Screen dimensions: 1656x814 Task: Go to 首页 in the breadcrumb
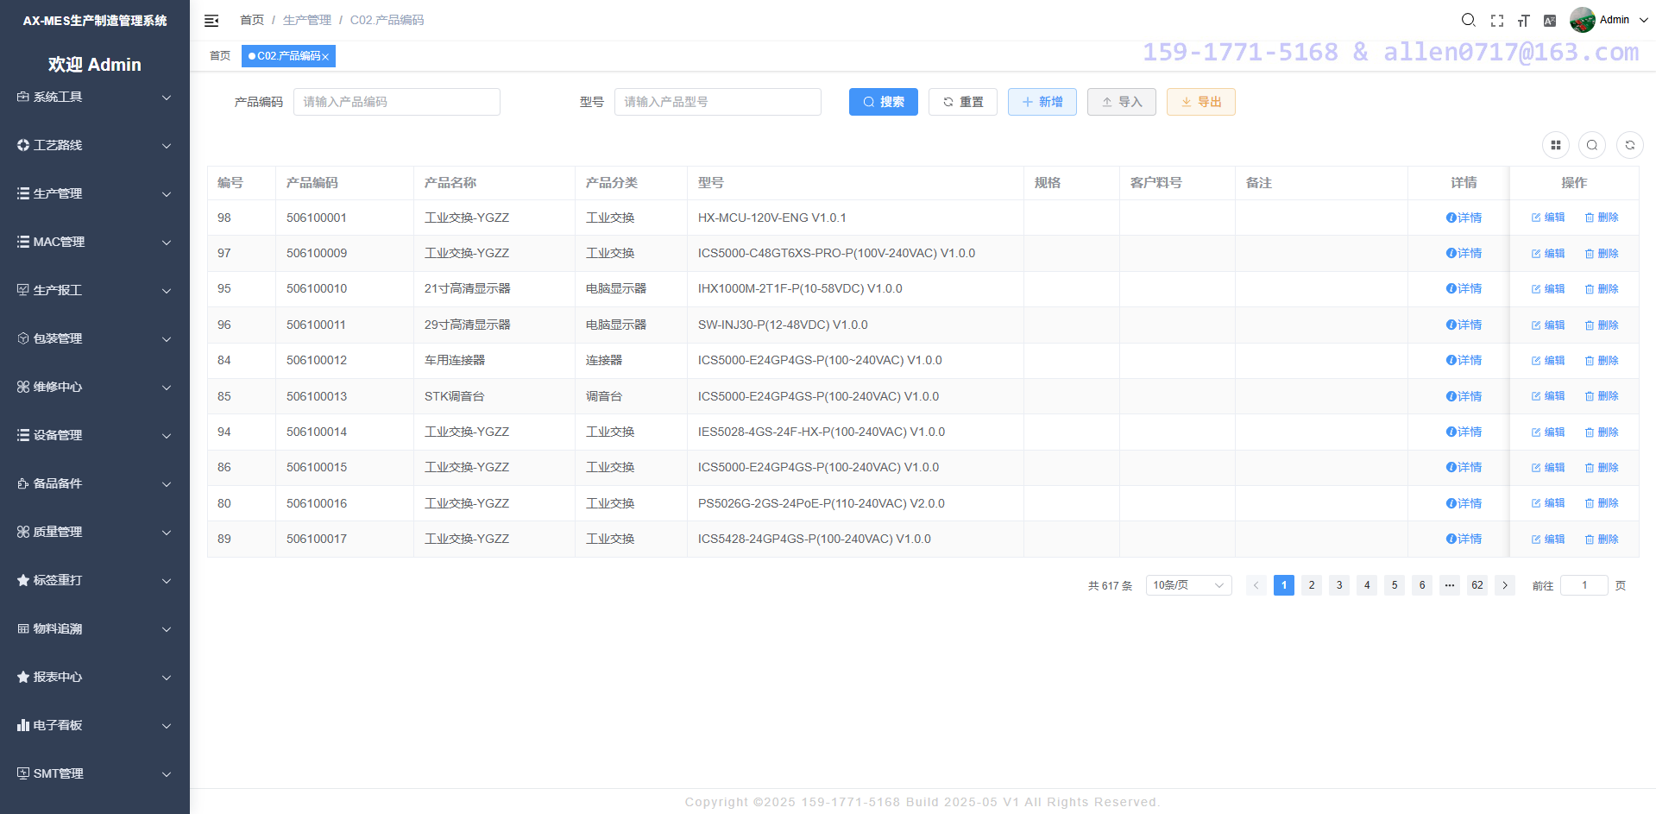(252, 20)
